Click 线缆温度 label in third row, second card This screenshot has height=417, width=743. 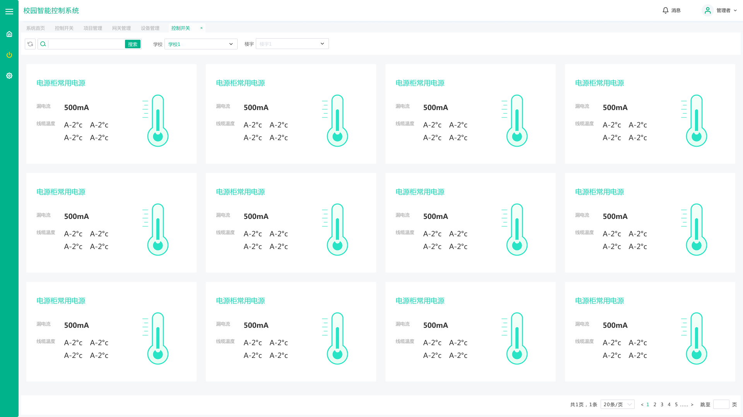tap(225, 341)
